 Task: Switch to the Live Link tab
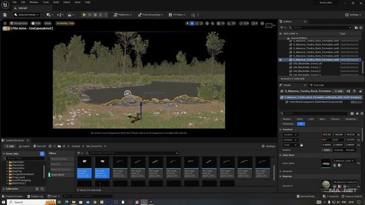317,85
